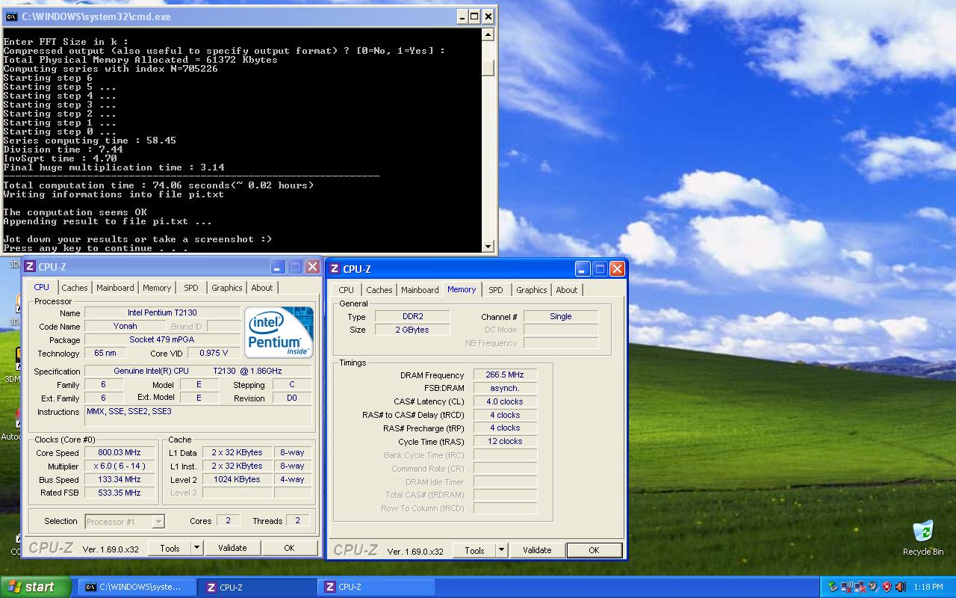Open Caches tab in left CPU-Z window
Screen dimensions: 956x598
(75, 288)
